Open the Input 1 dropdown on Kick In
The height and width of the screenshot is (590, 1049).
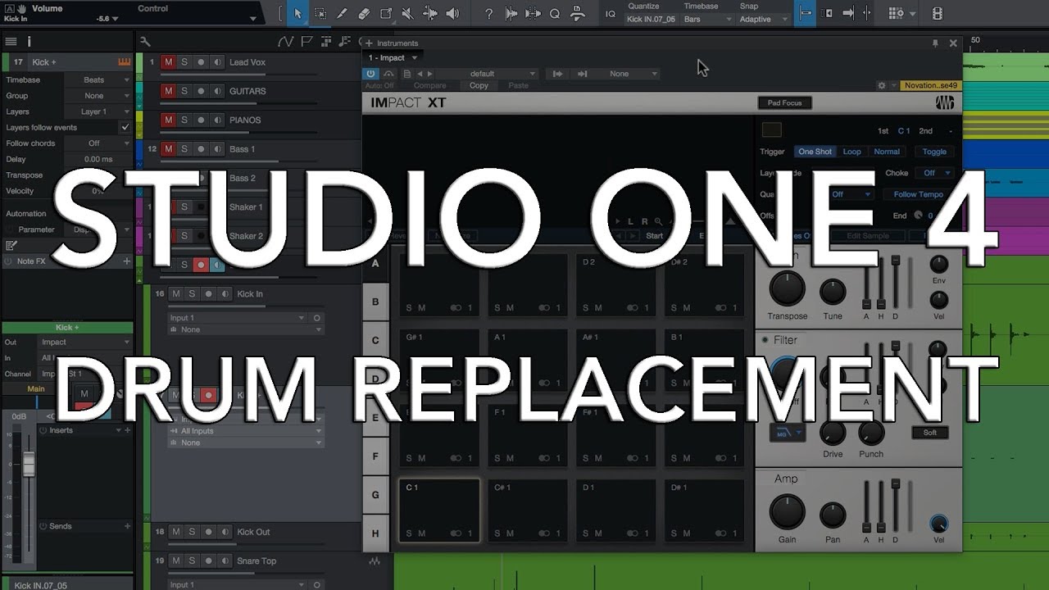[237, 318]
